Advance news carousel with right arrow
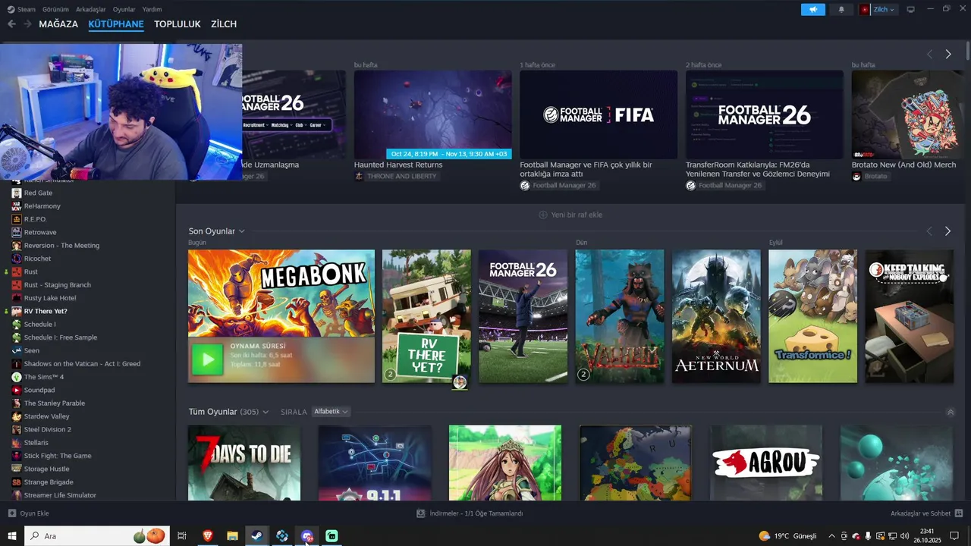 (x=947, y=55)
